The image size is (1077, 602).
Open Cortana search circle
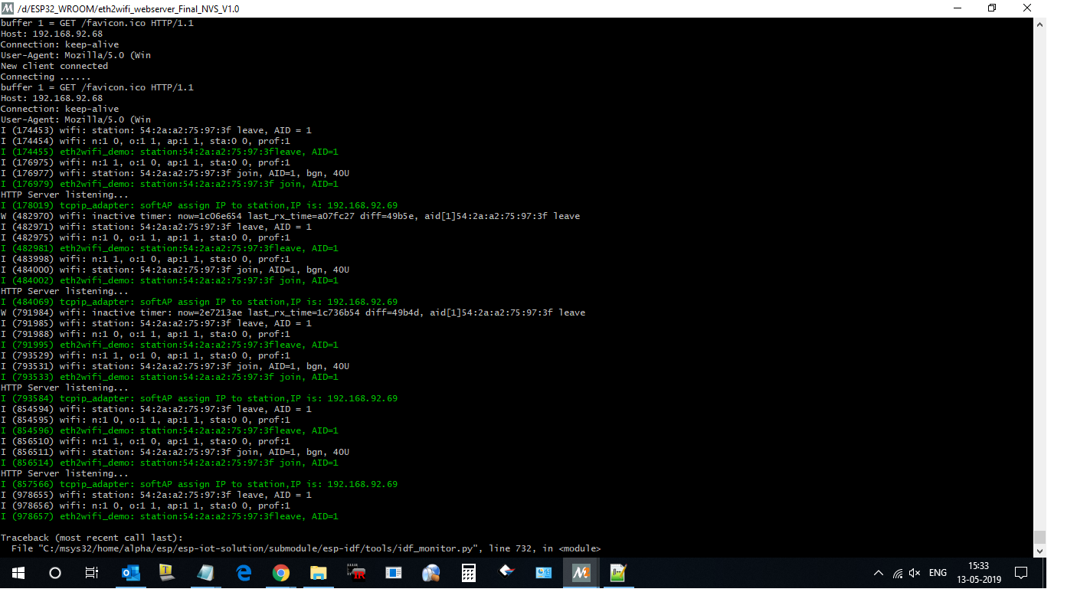(x=55, y=573)
